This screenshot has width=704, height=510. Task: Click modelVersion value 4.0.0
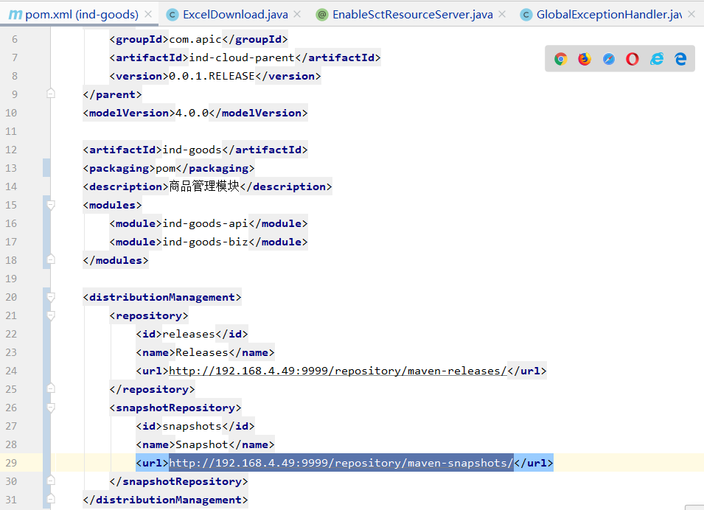point(192,113)
